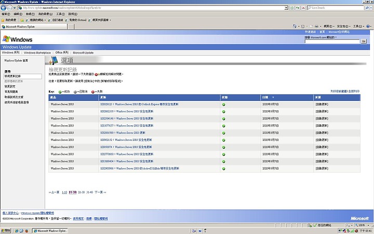The image size is (374, 234).
Task: Click the Print icon in command bar
Action: point(316,27)
